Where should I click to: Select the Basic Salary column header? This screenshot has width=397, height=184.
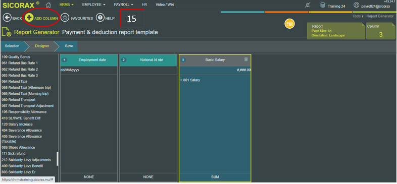pyautogui.click(x=215, y=60)
